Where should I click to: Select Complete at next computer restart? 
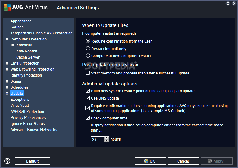coord(88,55)
